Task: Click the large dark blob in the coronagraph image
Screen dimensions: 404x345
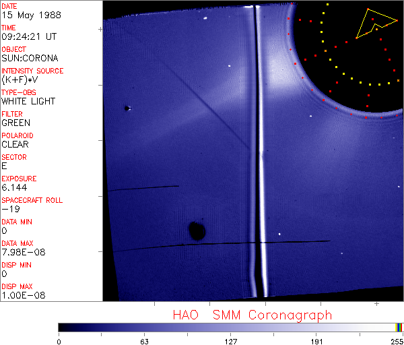Action: [x=197, y=230]
